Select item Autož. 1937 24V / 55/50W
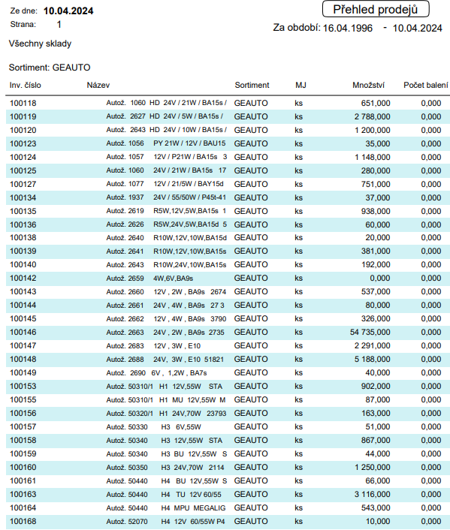This screenshot has height=530, width=450. pos(166,197)
